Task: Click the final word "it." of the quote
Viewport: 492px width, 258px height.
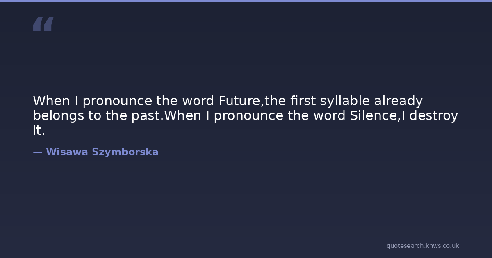Action: pyautogui.click(x=39, y=131)
